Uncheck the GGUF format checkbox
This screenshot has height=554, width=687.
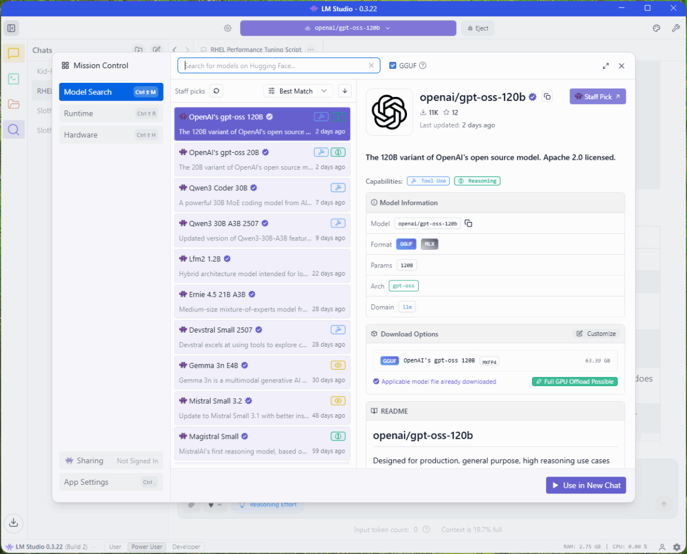393,66
